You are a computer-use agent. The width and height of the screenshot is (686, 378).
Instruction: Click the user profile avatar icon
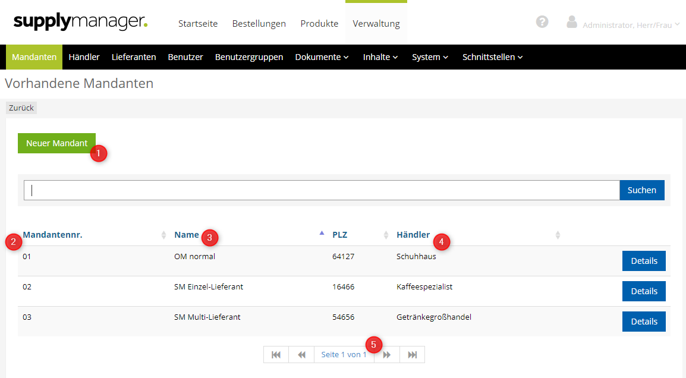tap(572, 23)
